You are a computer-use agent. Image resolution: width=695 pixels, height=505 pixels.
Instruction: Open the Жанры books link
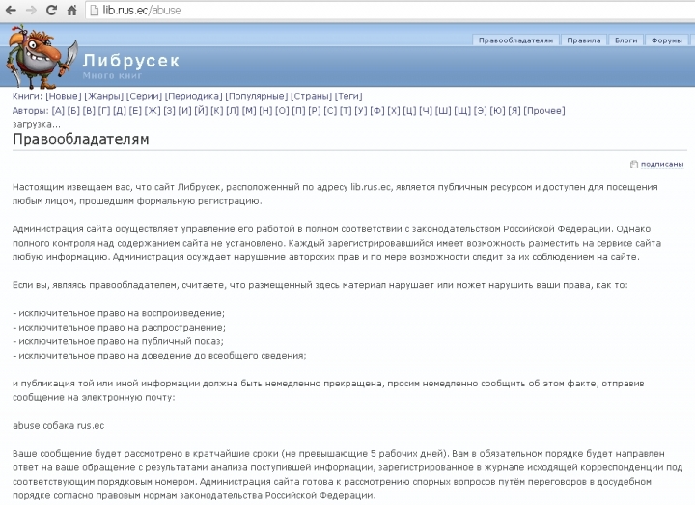coord(103,96)
